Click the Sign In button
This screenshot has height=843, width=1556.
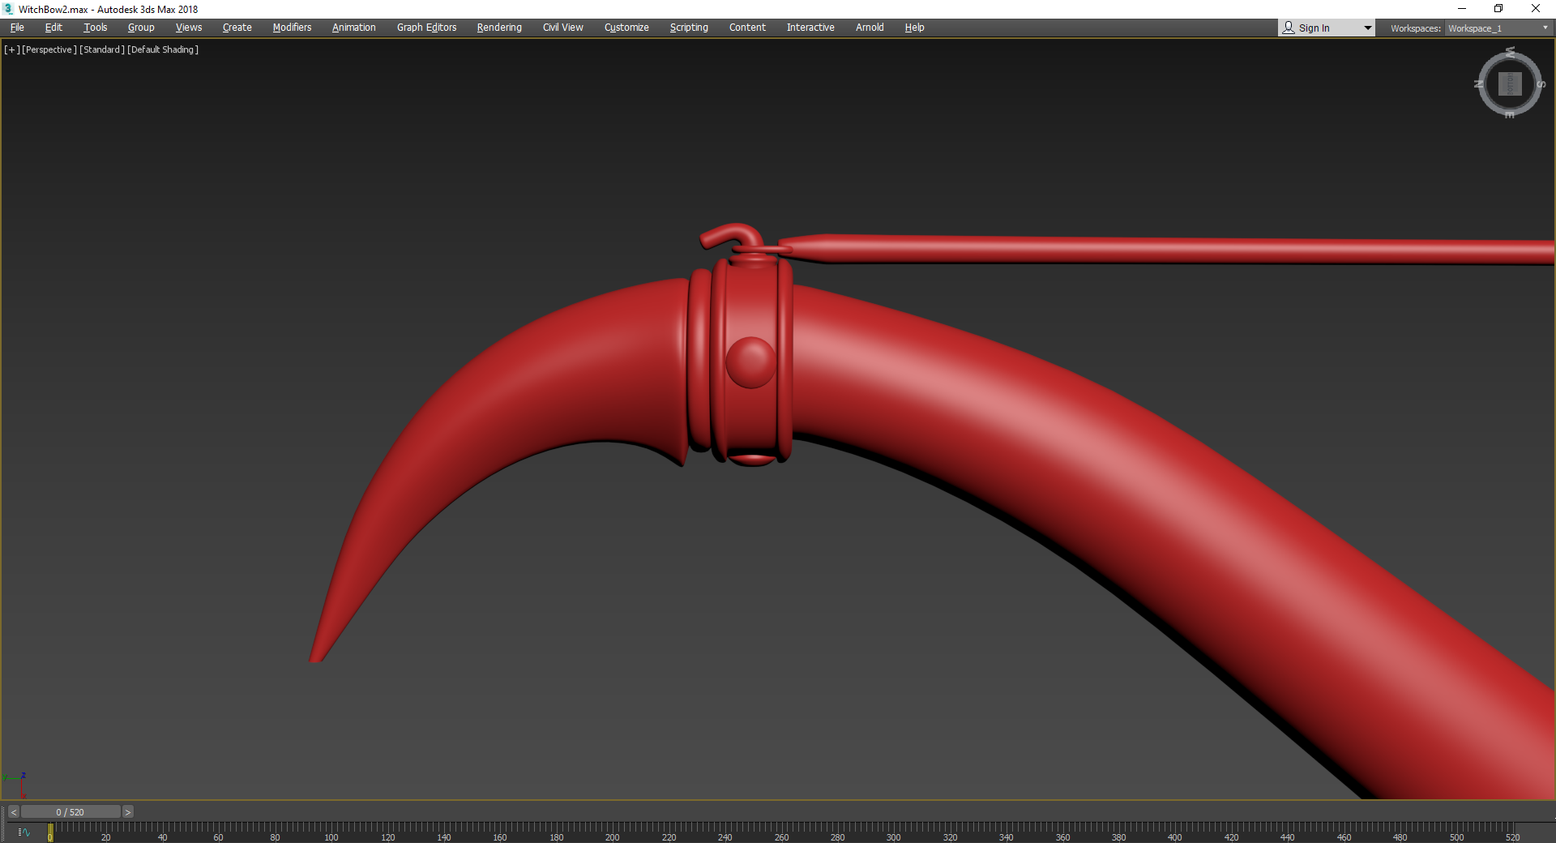coord(1314,28)
